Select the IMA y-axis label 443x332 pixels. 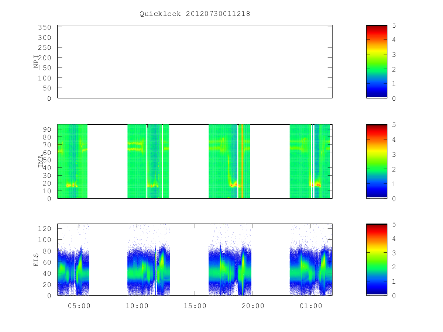point(41,161)
